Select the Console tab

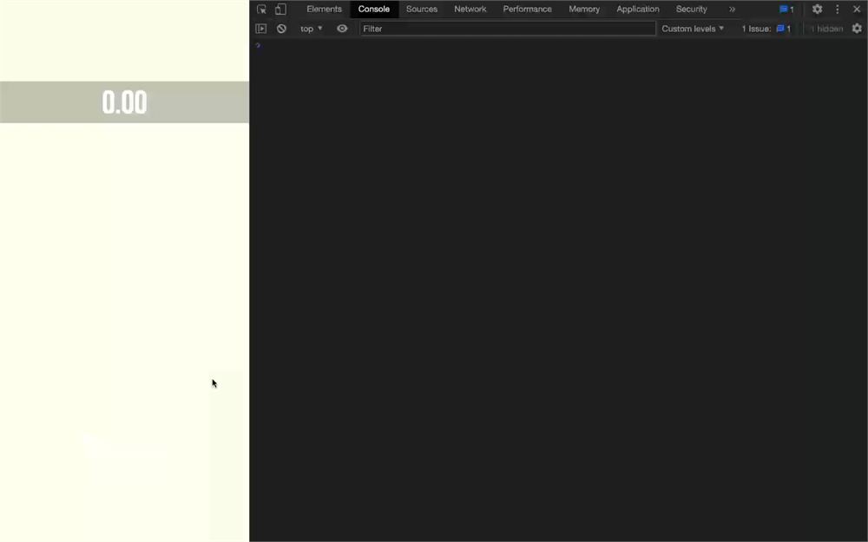(373, 10)
